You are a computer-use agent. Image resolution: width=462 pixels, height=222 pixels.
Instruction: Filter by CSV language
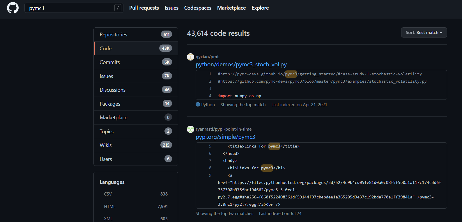coord(136,194)
